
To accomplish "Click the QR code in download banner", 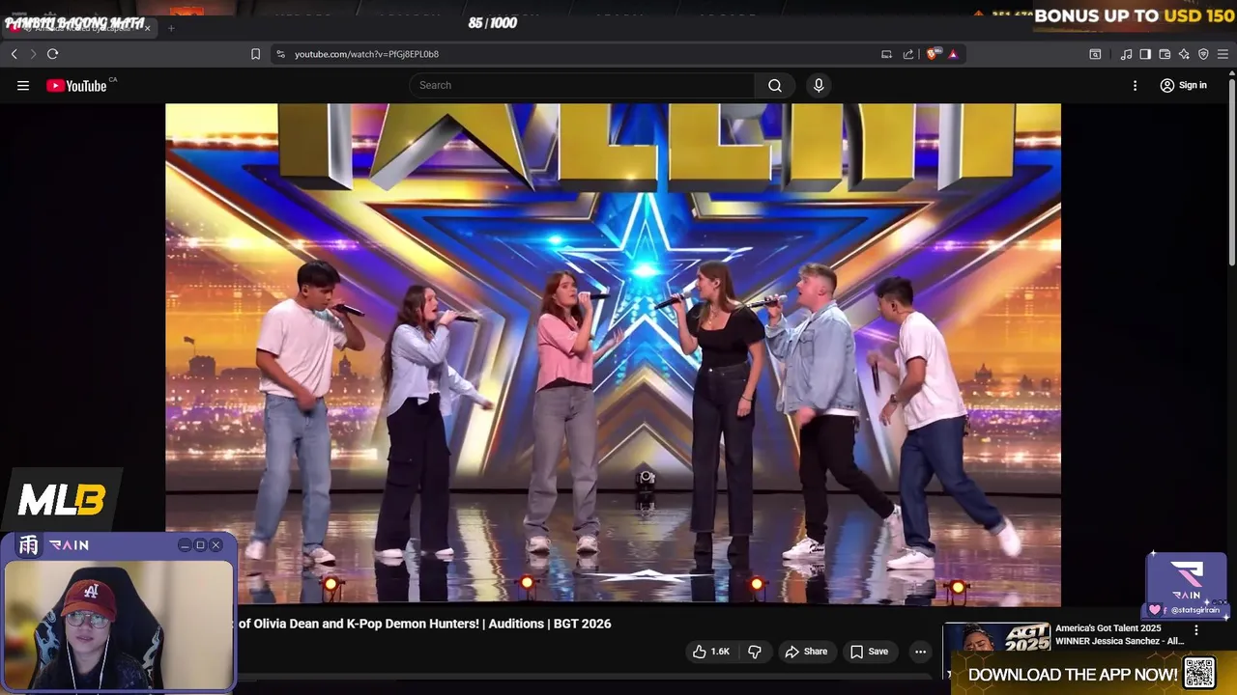I will tap(1199, 673).
